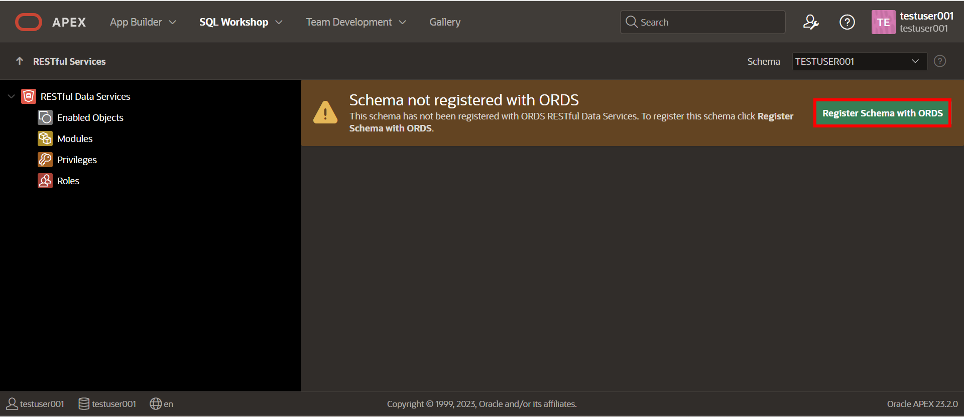
Task: Select the Privileges tree item
Action: tap(77, 160)
